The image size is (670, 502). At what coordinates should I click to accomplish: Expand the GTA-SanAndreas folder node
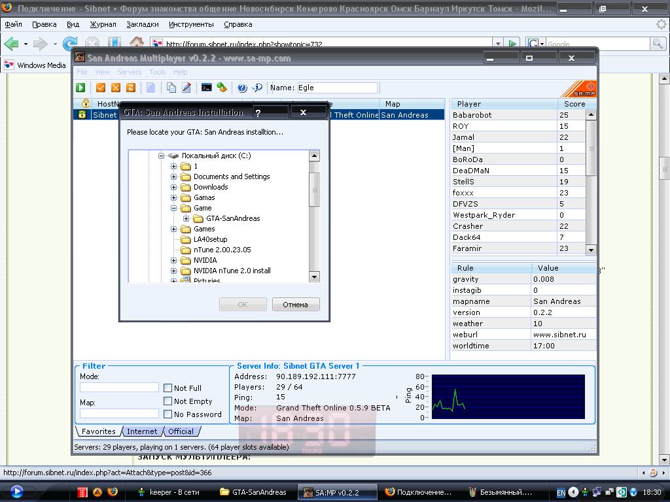[186, 218]
